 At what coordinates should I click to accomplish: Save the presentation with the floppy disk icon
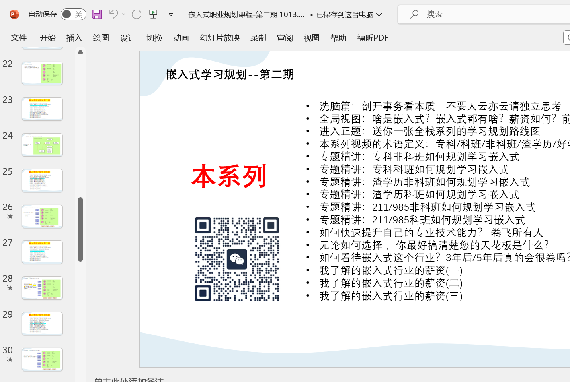(97, 14)
